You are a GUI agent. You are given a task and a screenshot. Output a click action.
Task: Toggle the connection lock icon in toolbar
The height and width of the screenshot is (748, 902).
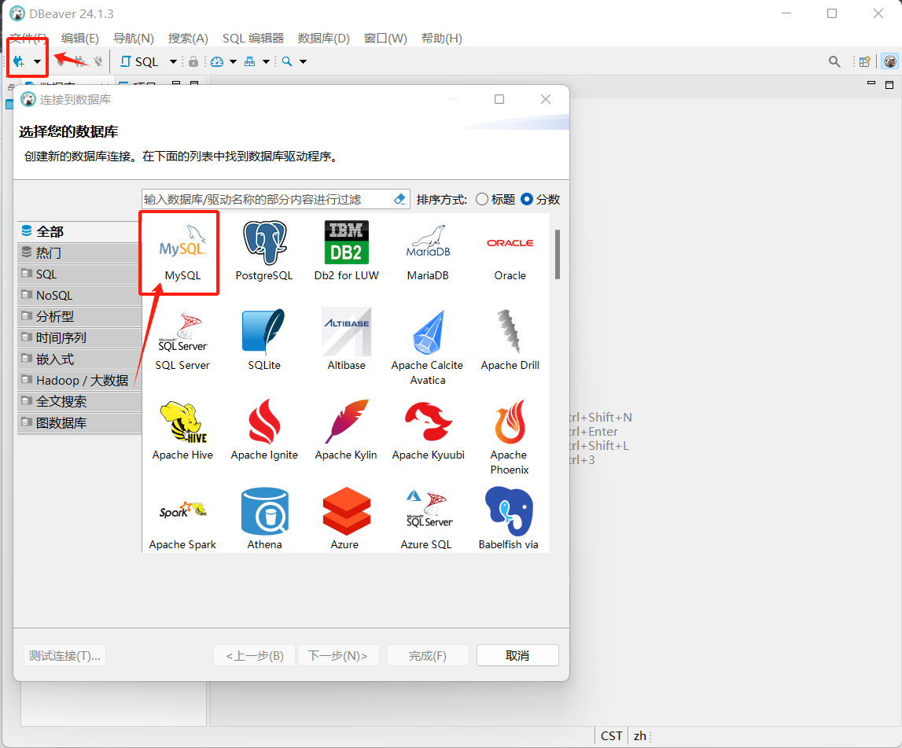coord(193,61)
